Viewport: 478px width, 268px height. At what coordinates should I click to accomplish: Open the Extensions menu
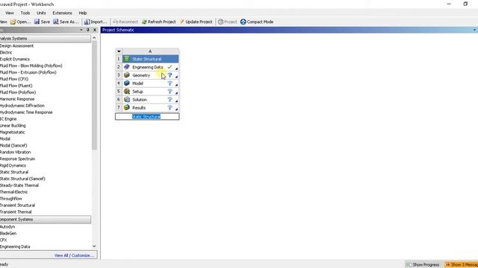coord(62,13)
